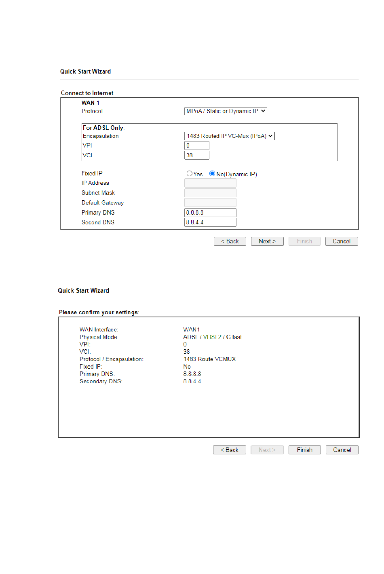Click the 'Physical Mode:' label
The width and height of the screenshot is (384, 574).
tap(99, 337)
